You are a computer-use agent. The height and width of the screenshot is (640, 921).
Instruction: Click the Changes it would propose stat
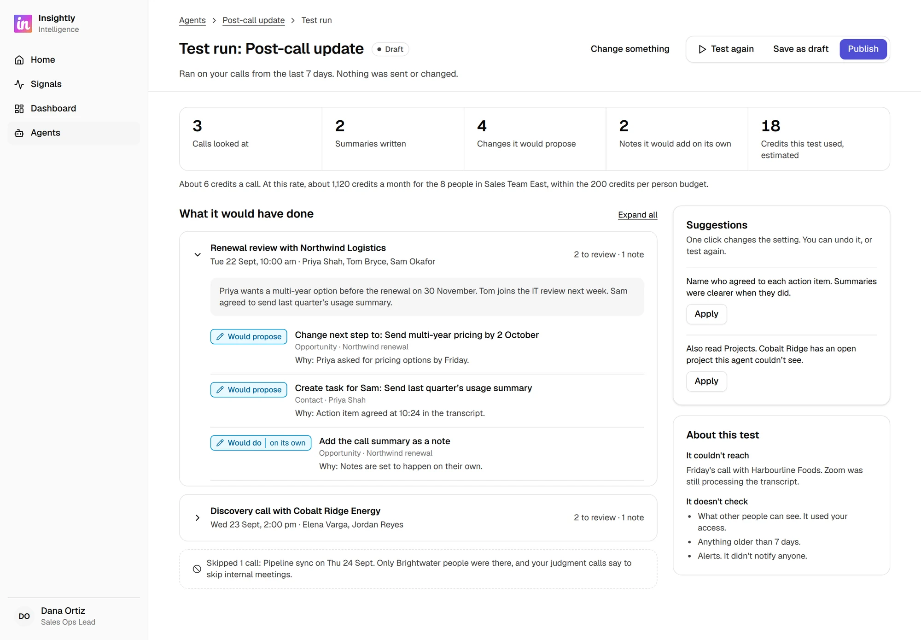tap(535, 139)
